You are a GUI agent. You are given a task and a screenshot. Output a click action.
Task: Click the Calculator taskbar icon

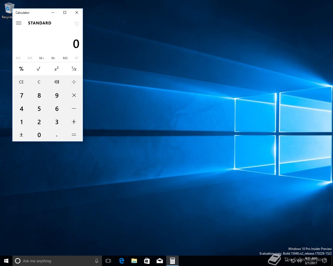point(172,261)
